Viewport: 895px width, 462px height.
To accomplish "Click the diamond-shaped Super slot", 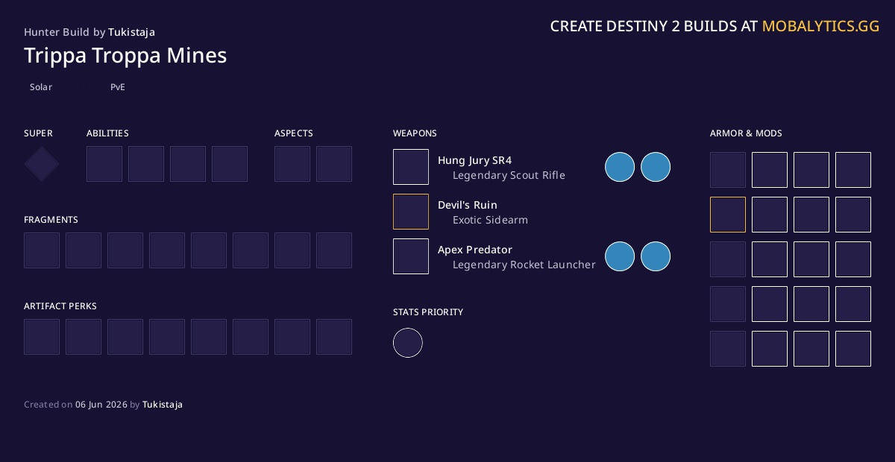I will click(x=42, y=164).
